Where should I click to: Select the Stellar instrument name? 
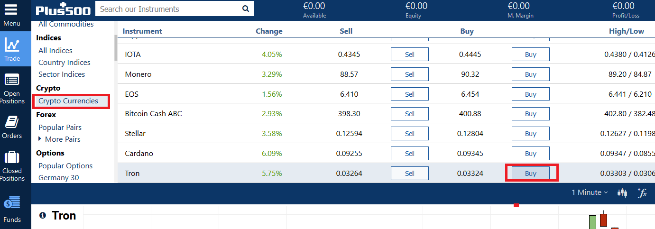pos(135,134)
